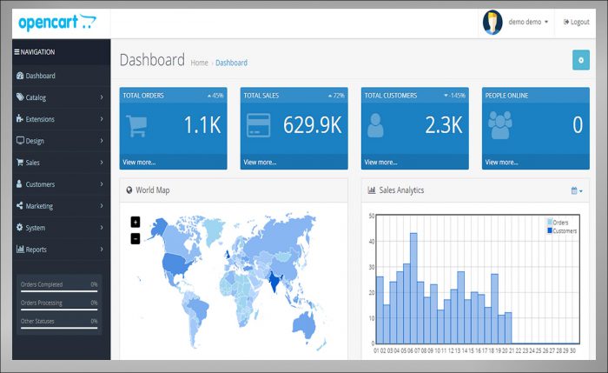The width and height of the screenshot is (608, 373).
Task: Click the credit card Total Sales icon
Action: coord(258,127)
